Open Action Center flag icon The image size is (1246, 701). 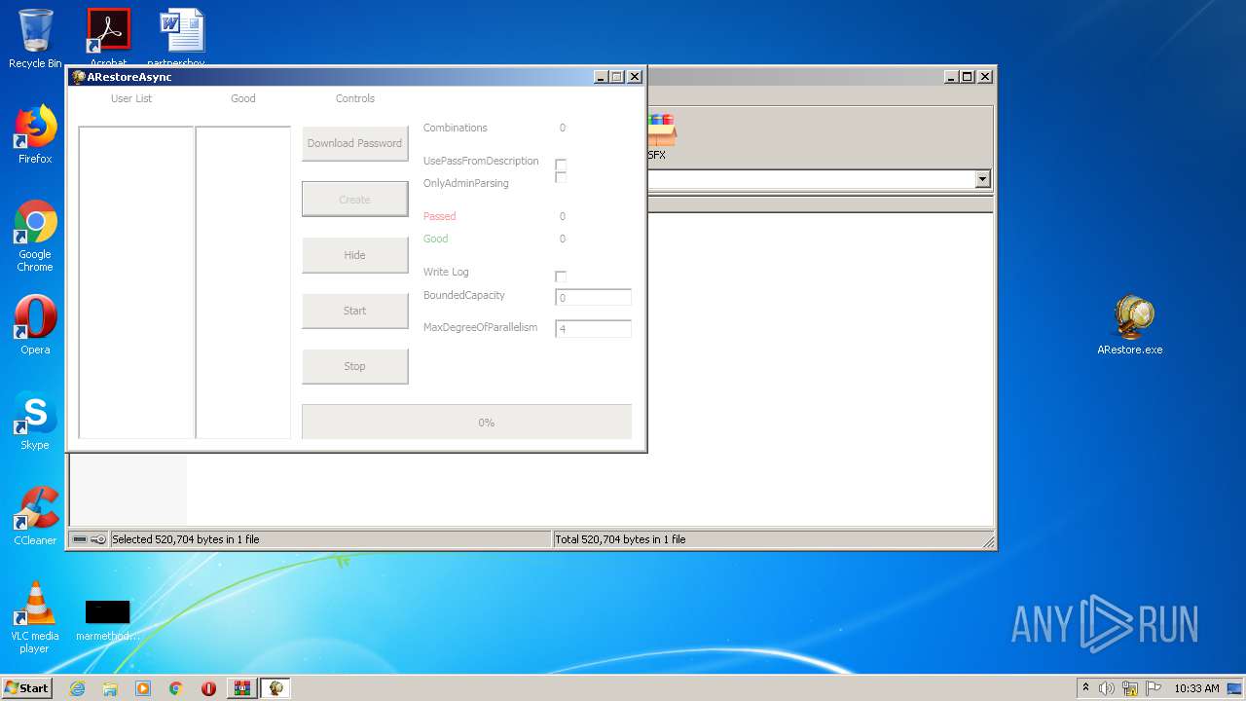pyautogui.click(x=1154, y=688)
